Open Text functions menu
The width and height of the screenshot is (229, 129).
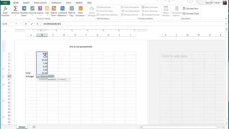click(47, 11)
